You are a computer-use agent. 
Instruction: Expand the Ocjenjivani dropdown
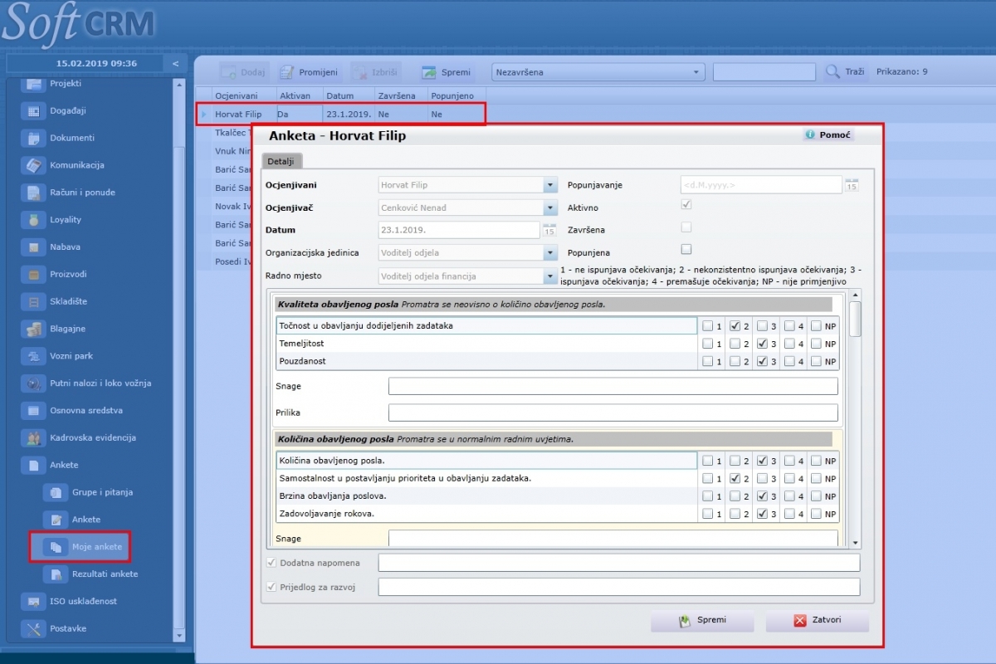(550, 185)
